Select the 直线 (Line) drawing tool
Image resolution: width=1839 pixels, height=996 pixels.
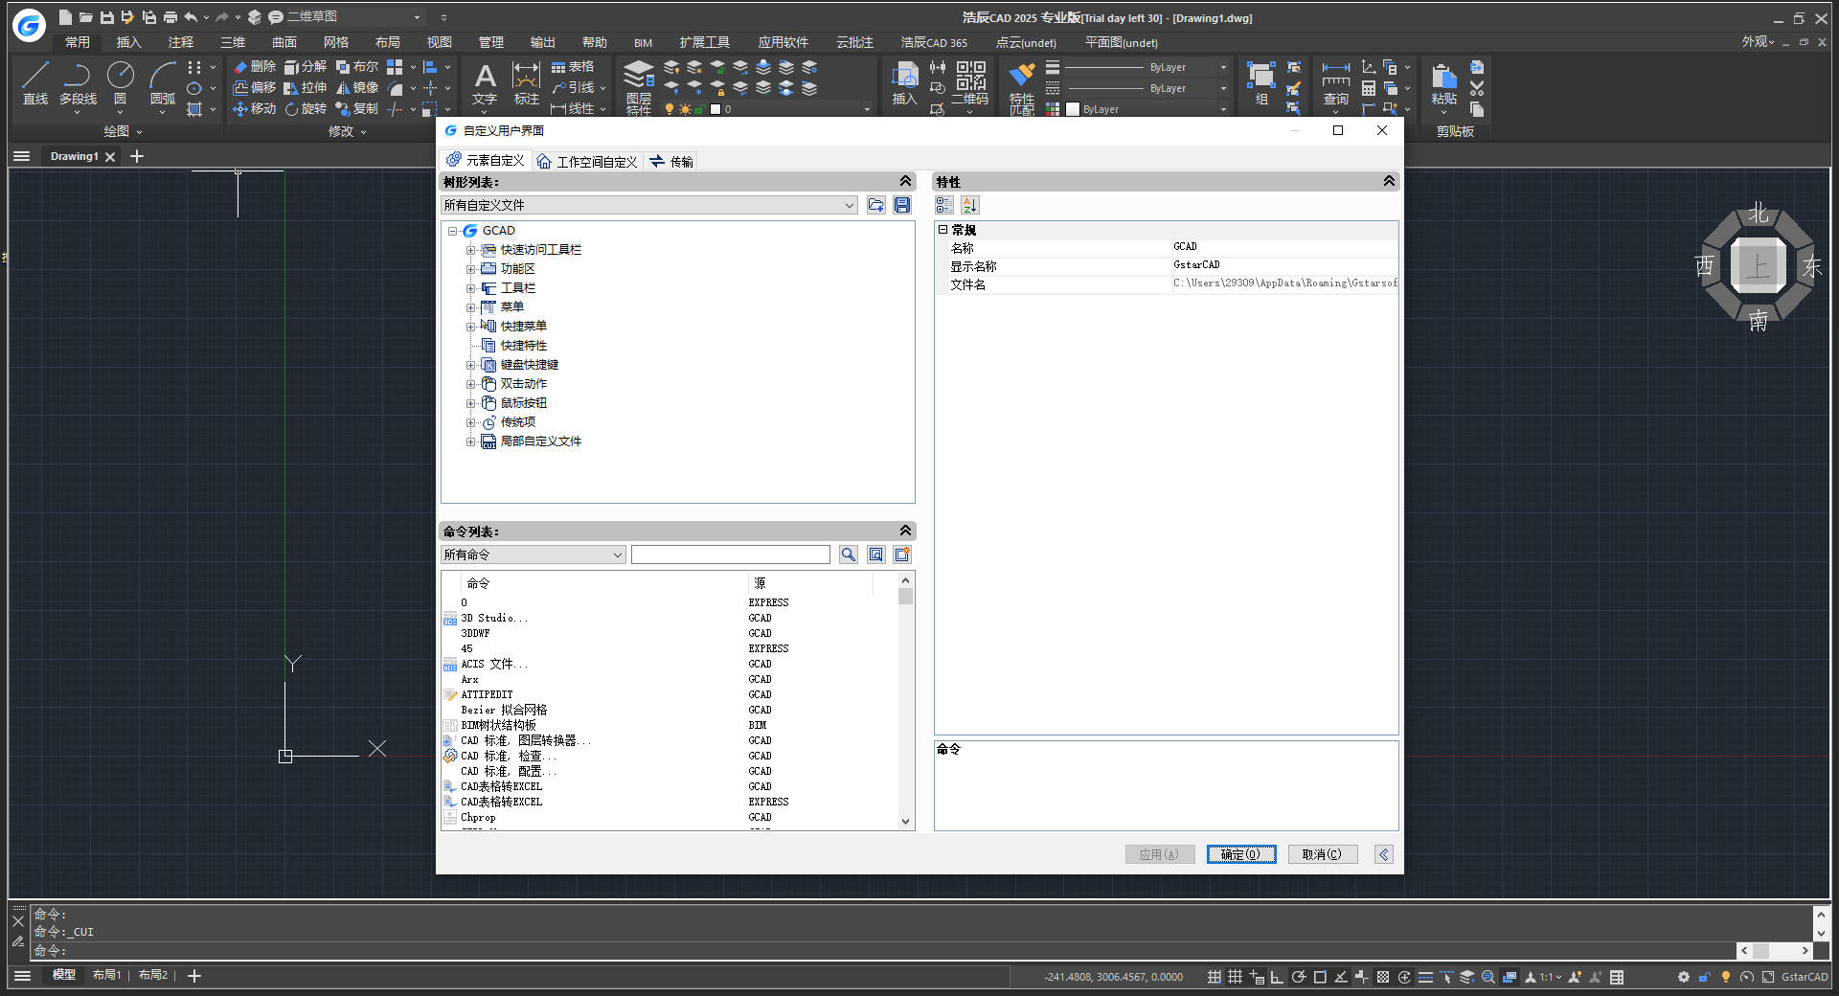tap(35, 82)
